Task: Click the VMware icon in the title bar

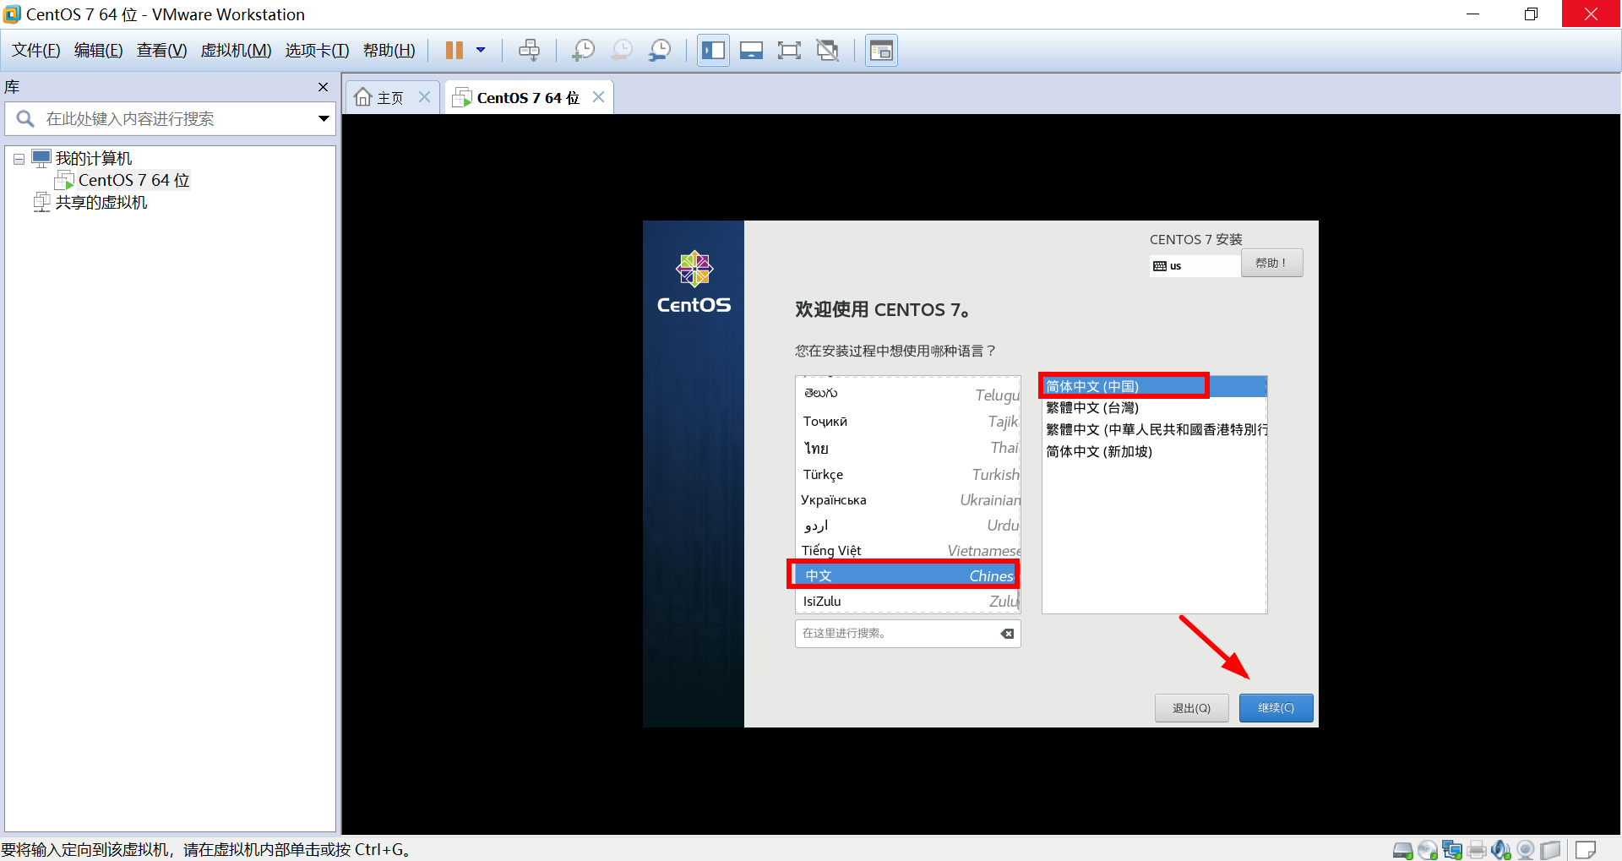Action: pos(12,14)
